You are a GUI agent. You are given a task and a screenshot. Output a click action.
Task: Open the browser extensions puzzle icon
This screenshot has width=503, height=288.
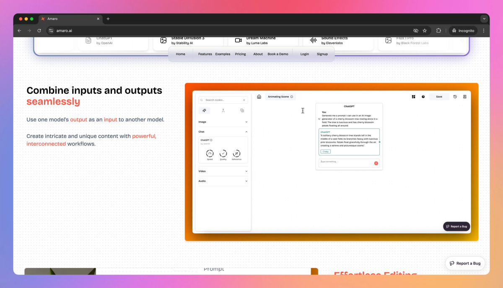click(x=438, y=31)
